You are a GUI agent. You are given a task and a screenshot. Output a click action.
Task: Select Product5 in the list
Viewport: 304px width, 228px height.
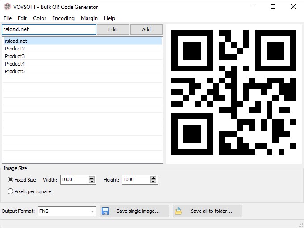coord(83,71)
